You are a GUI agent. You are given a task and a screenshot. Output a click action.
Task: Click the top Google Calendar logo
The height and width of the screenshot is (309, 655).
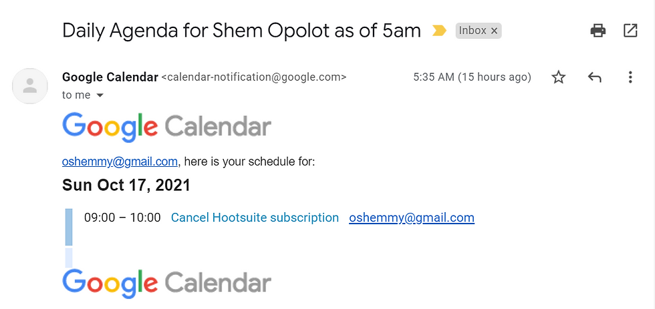[x=166, y=127]
